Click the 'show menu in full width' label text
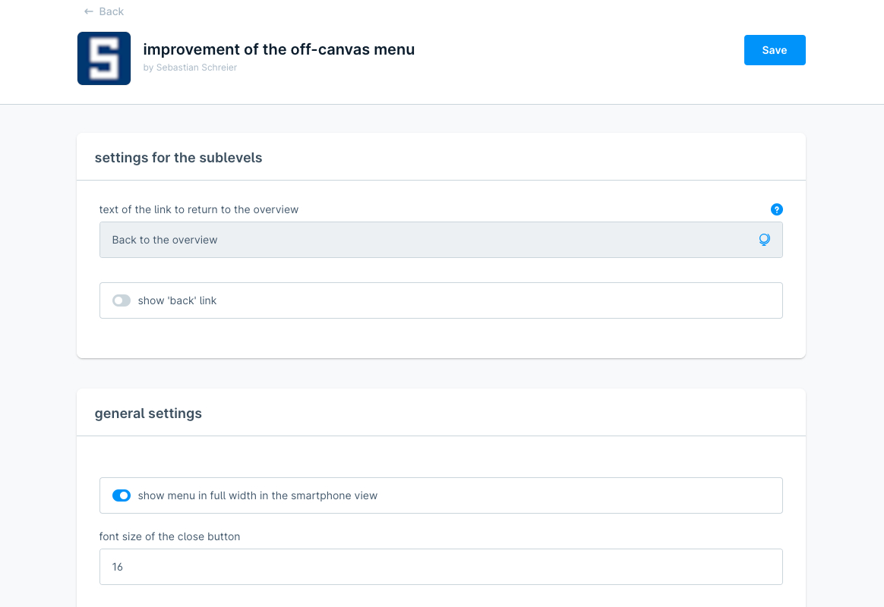Viewport: 884px width, 607px height. (257, 495)
